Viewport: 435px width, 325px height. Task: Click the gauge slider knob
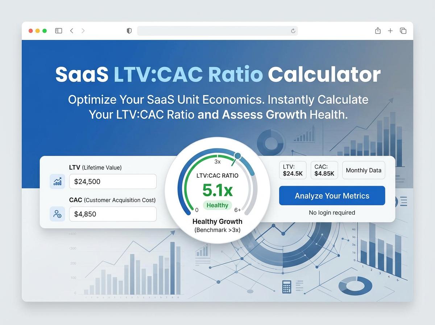pyautogui.click(x=238, y=156)
